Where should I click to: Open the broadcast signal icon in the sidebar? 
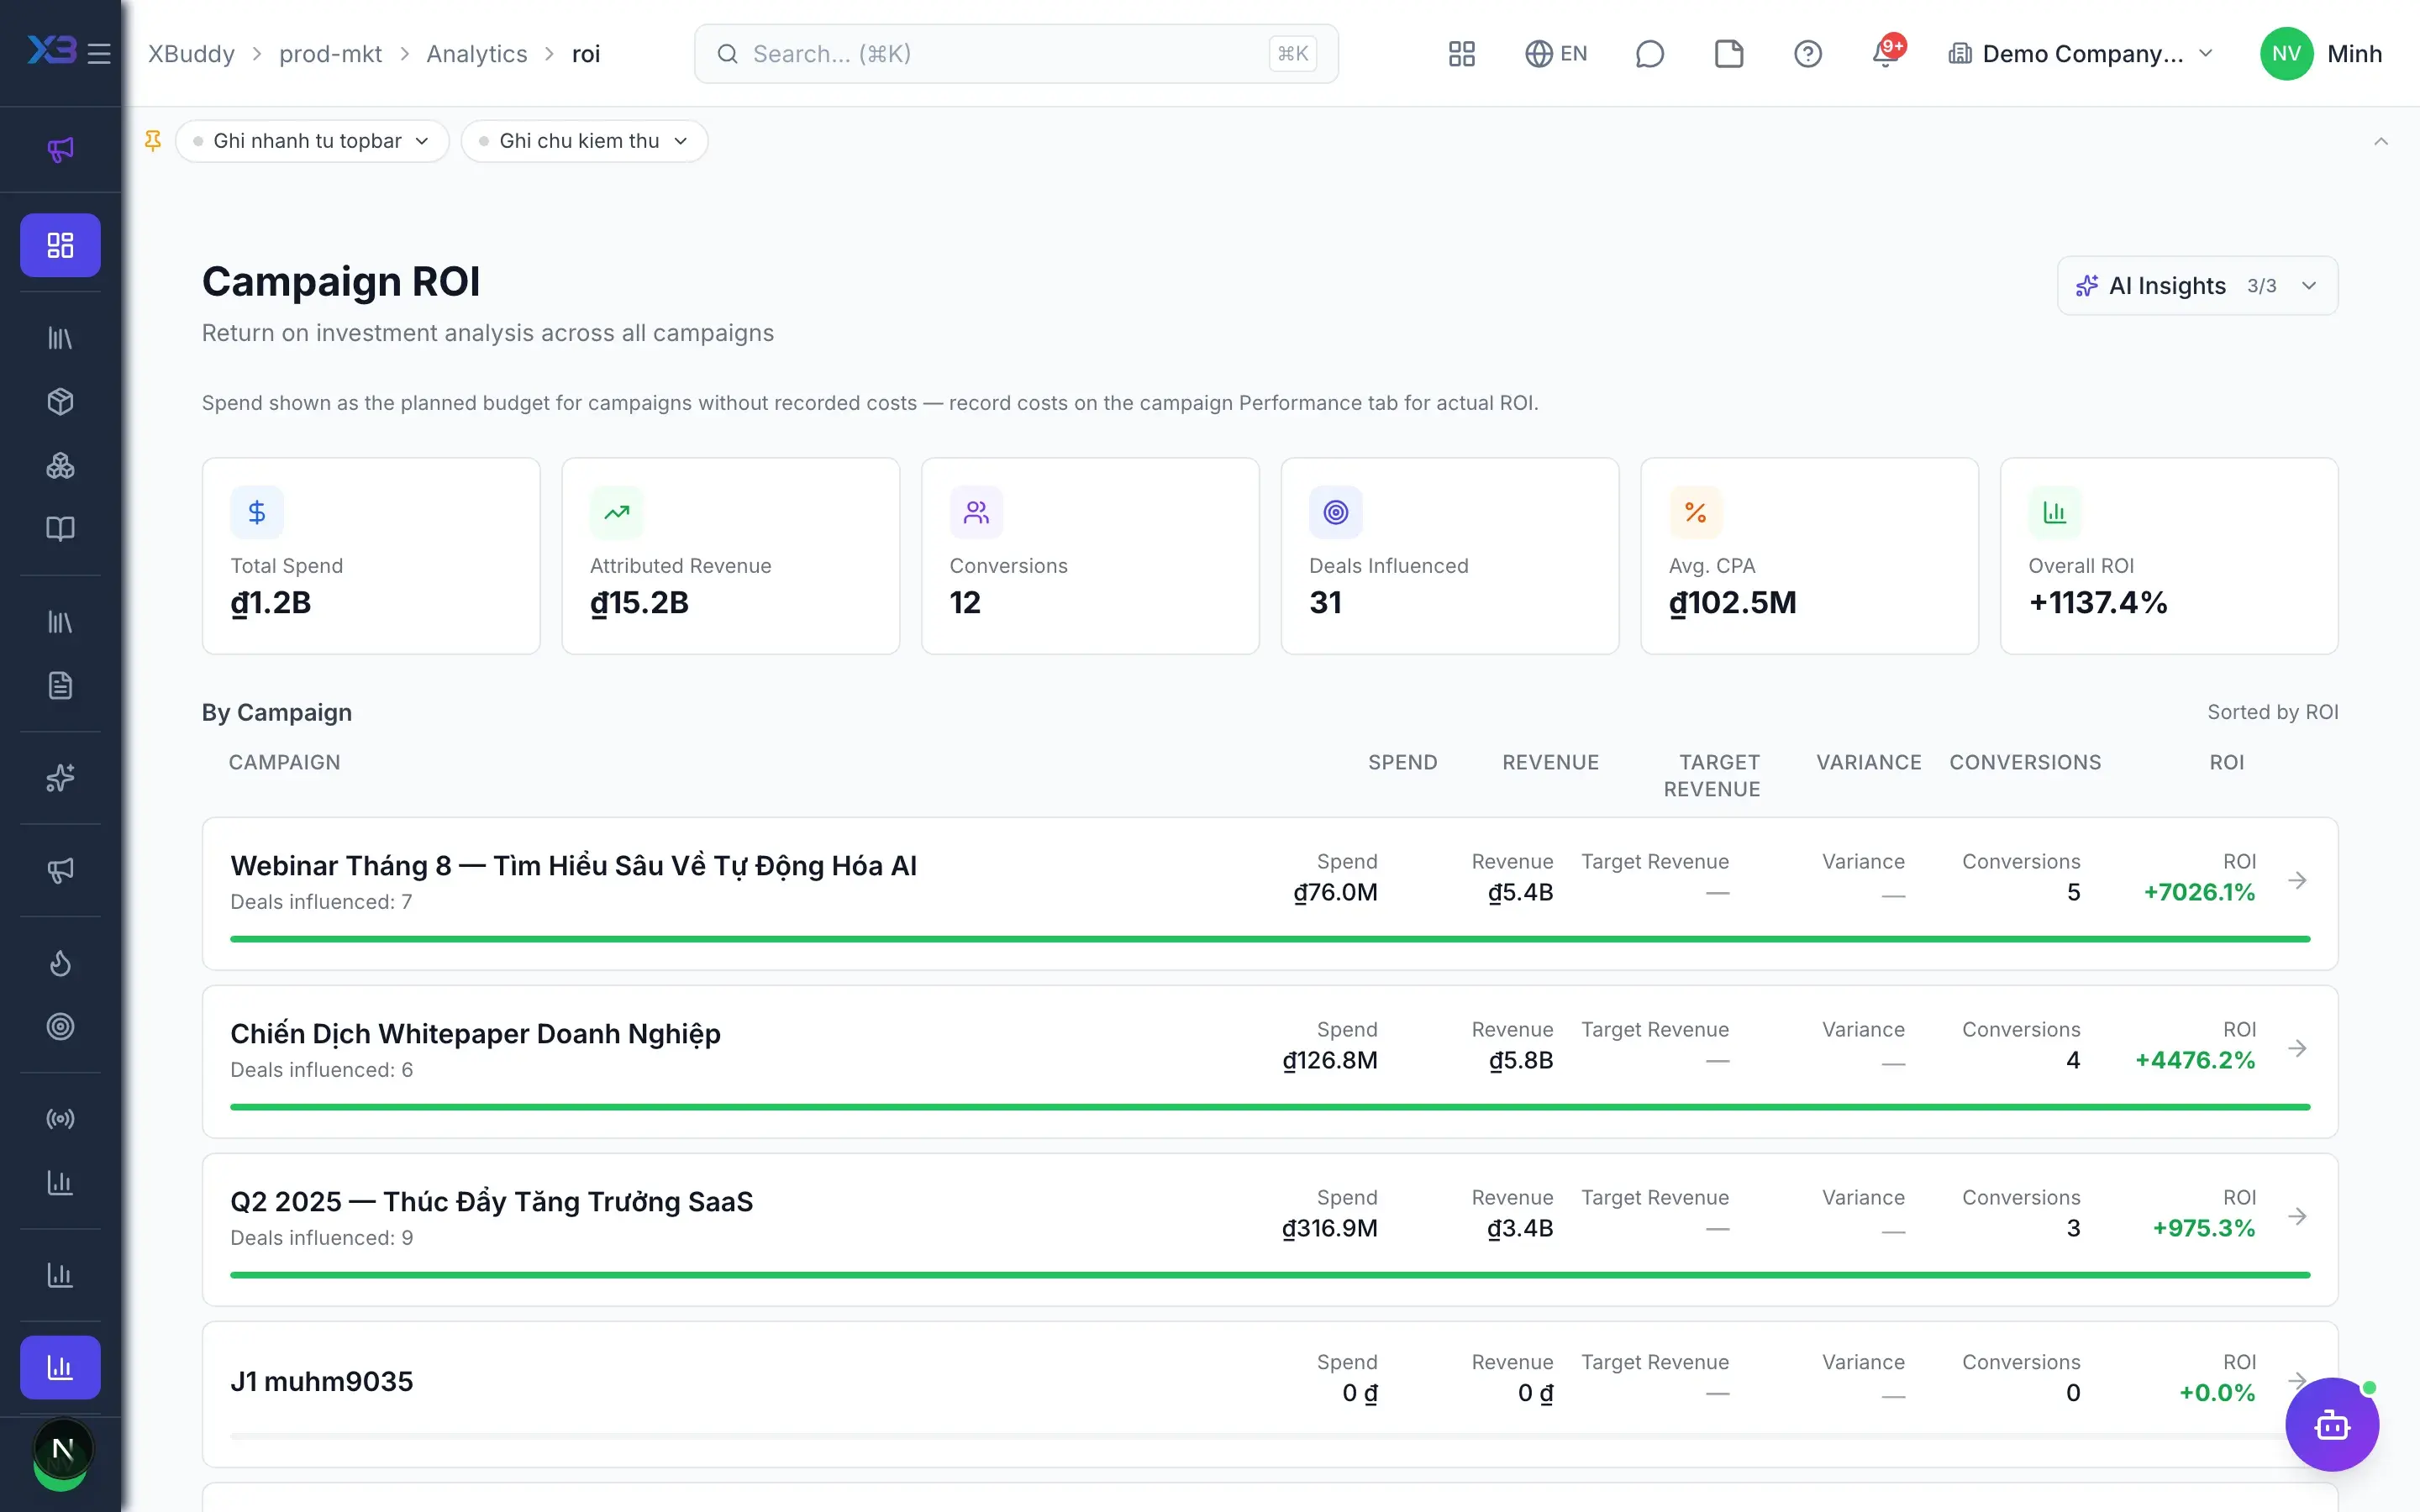pyautogui.click(x=60, y=1118)
